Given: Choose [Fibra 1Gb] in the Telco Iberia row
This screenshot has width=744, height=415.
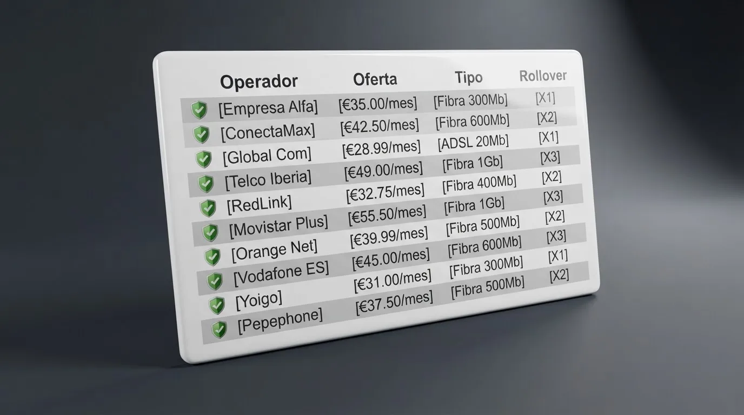Looking at the screenshot, I should (473, 163).
